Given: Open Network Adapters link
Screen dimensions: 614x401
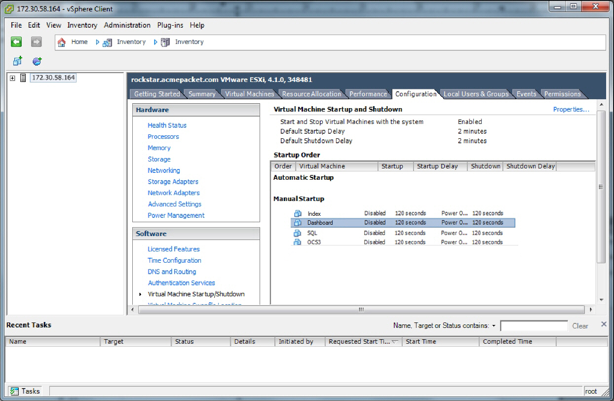Looking at the screenshot, I should [x=174, y=193].
